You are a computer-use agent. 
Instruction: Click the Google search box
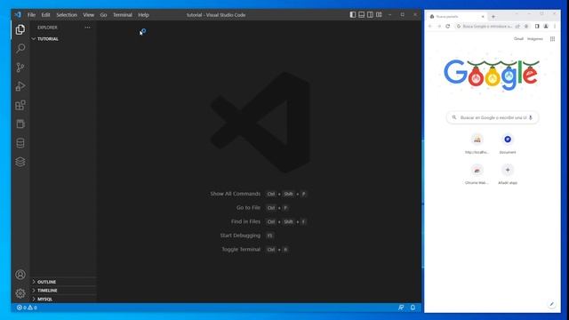point(493,117)
